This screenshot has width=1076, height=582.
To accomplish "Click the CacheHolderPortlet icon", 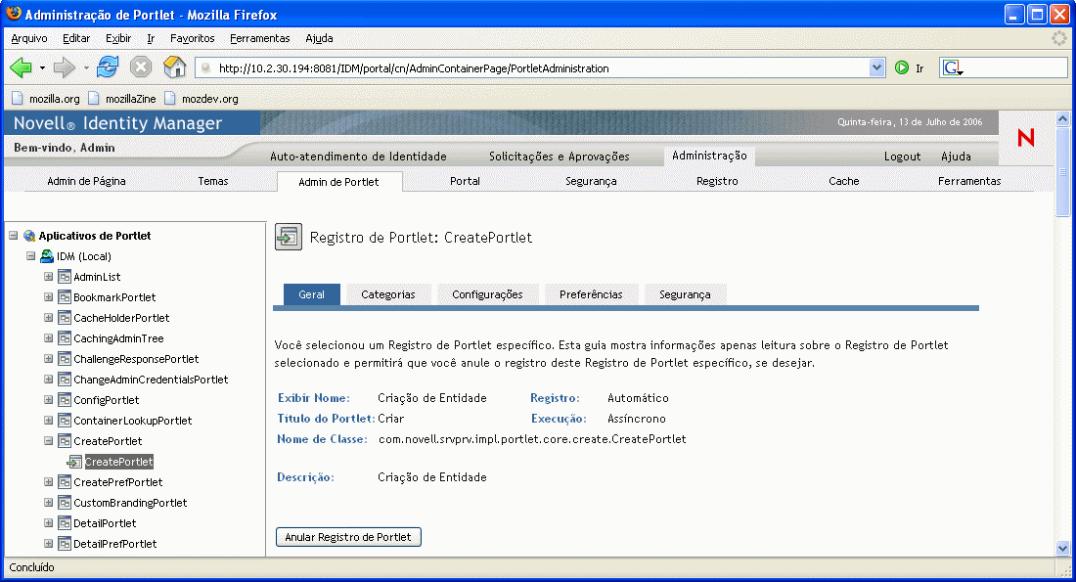I will (65, 318).
